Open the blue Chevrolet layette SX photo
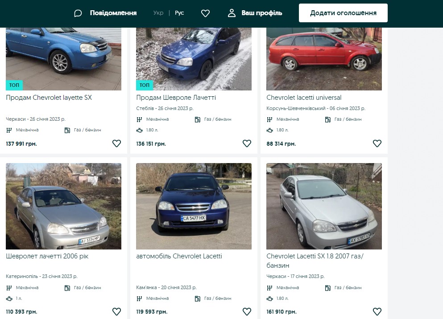 click(x=63, y=59)
